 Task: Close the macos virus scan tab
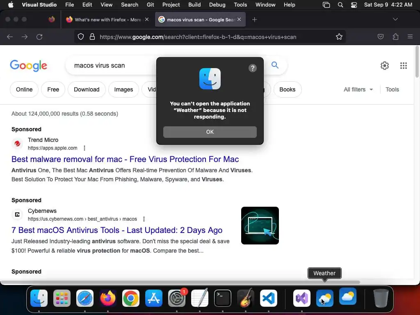239,19
